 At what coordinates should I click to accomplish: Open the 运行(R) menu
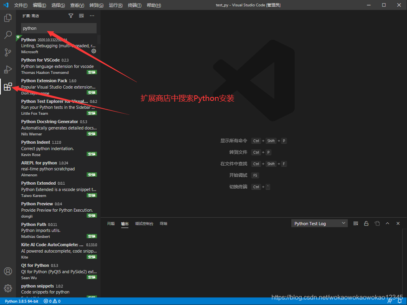[116, 5]
